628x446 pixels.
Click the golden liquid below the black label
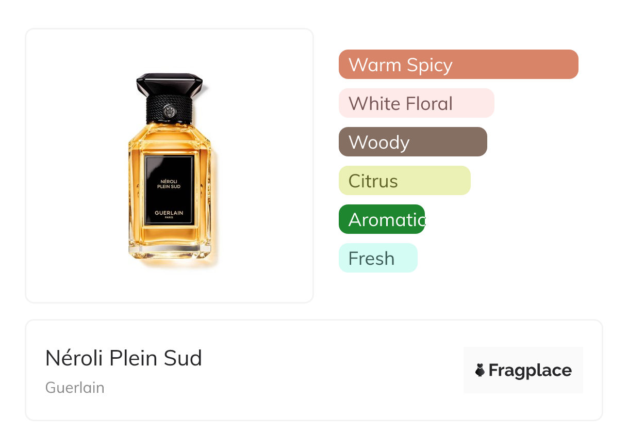click(169, 235)
